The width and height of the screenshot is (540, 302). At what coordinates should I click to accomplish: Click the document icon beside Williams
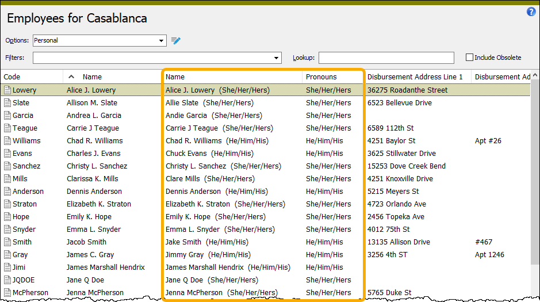pyautogui.click(x=7, y=141)
